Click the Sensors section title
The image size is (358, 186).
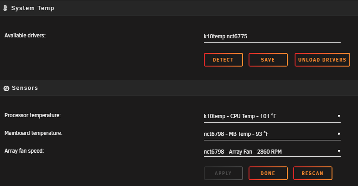pos(25,88)
